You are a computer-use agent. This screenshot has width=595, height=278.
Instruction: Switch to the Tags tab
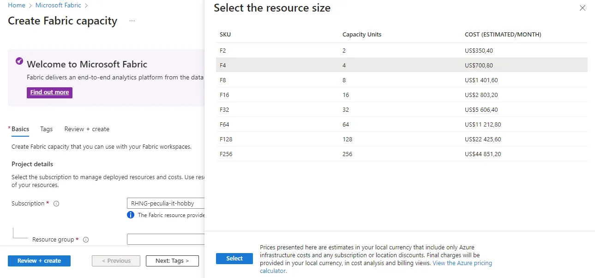point(46,129)
